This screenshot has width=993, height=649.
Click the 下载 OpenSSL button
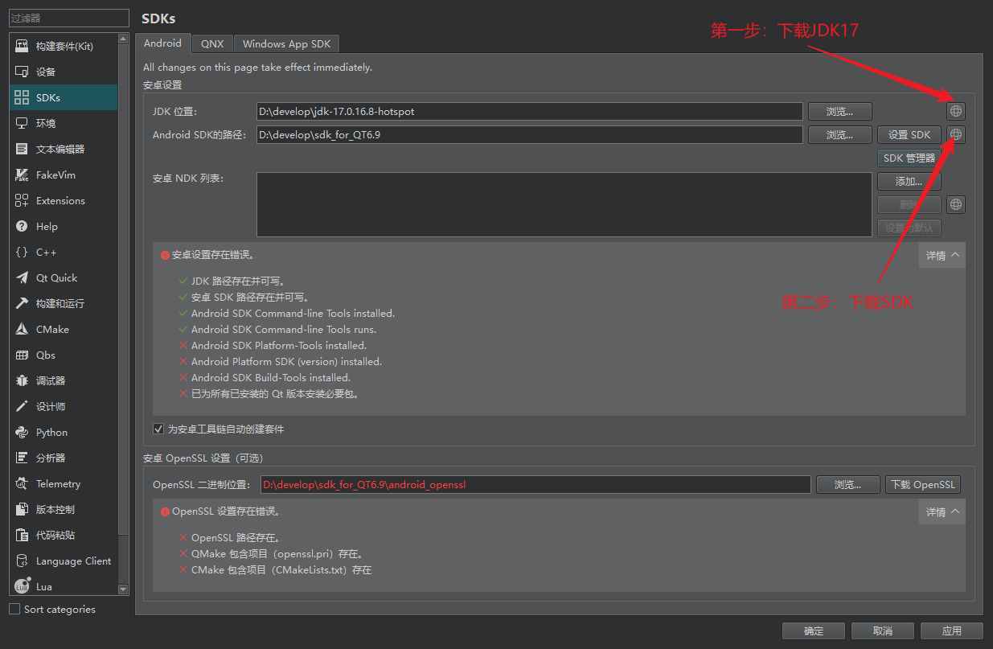tap(923, 484)
